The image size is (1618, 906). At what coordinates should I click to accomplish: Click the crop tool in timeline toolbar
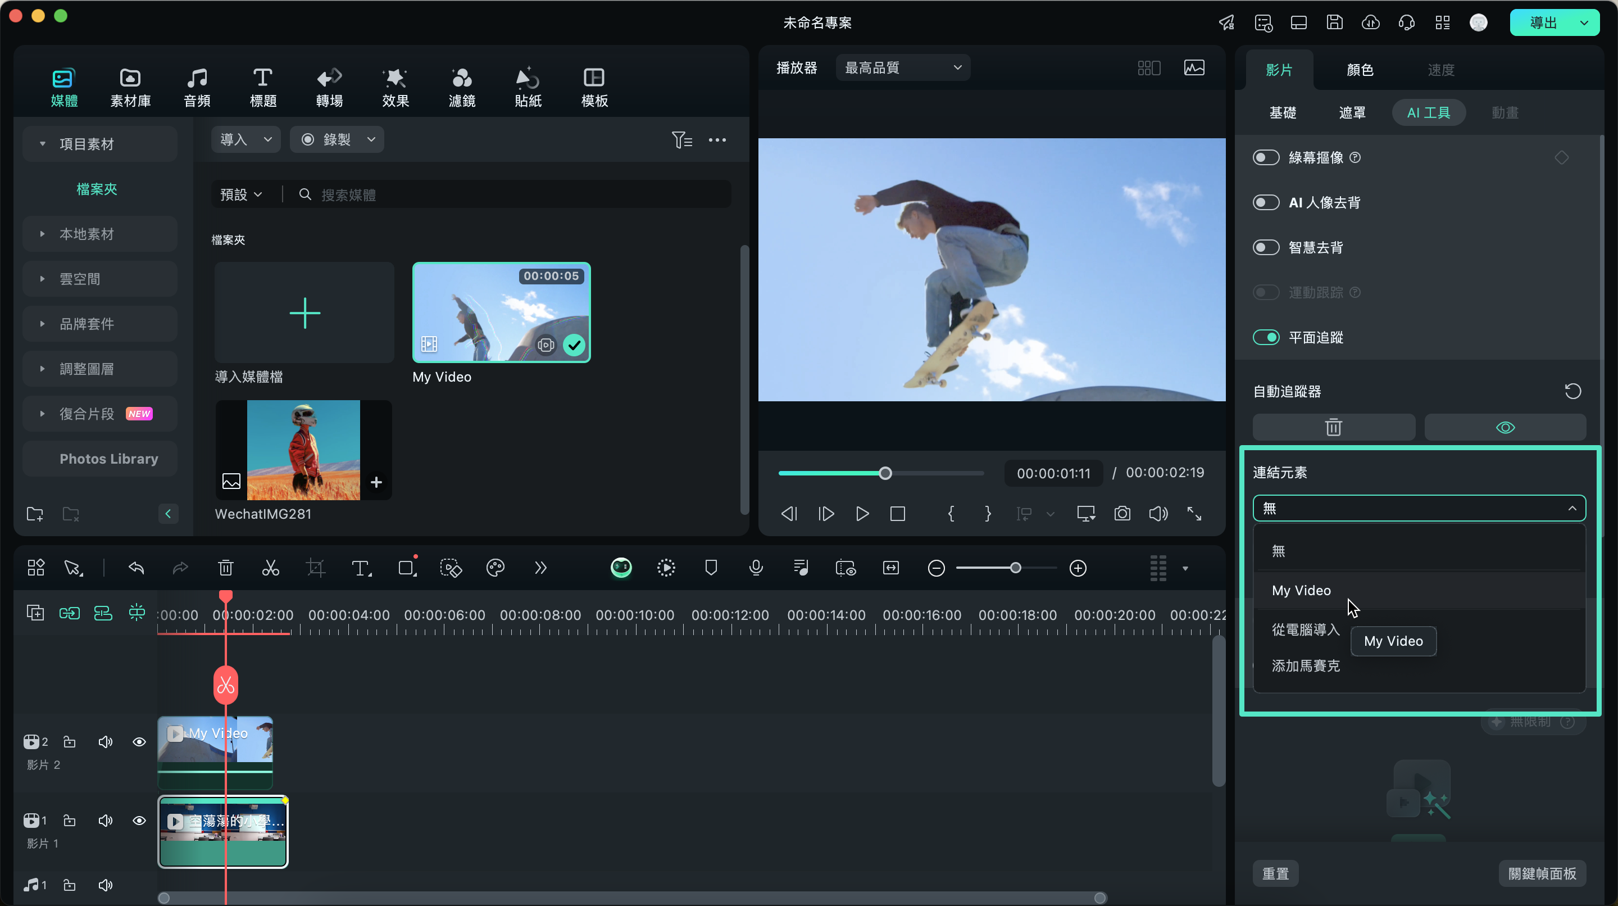[x=315, y=568]
